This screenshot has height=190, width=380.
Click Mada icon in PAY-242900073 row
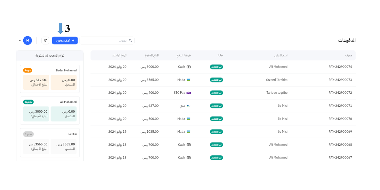pos(189,80)
